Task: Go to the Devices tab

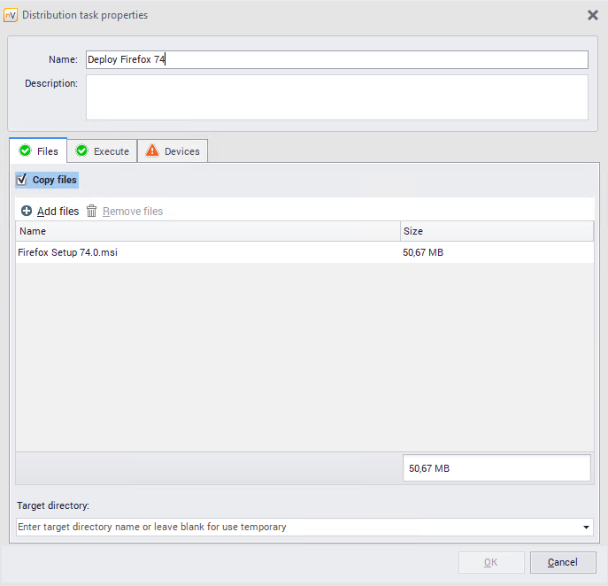Action: (173, 150)
